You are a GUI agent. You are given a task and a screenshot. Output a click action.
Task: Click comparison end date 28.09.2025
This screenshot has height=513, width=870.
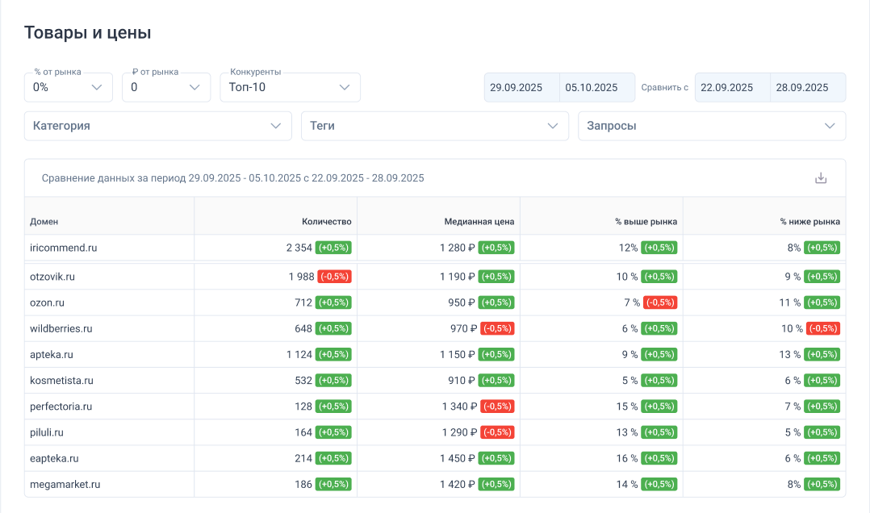click(x=807, y=87)
